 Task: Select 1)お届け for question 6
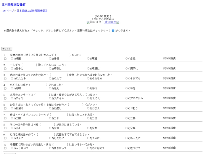click(12, 108)
